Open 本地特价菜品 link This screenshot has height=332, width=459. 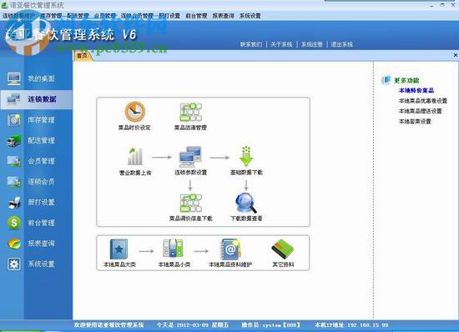[416, 91]
